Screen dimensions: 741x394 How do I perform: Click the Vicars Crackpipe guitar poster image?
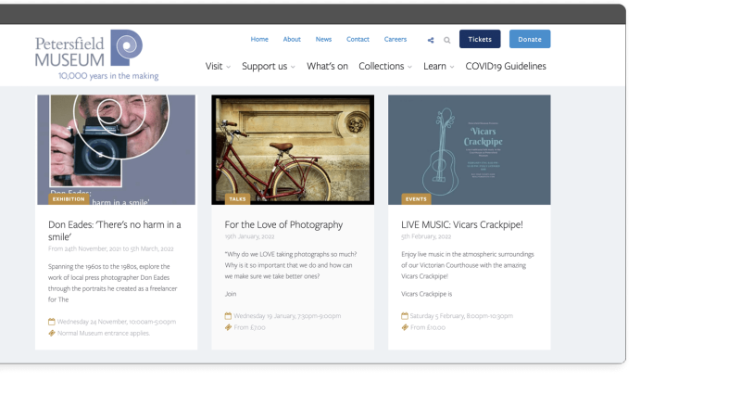pos(469,148)
